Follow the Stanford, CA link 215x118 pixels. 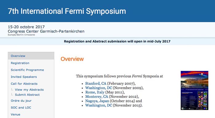click(x=96, y=83)
